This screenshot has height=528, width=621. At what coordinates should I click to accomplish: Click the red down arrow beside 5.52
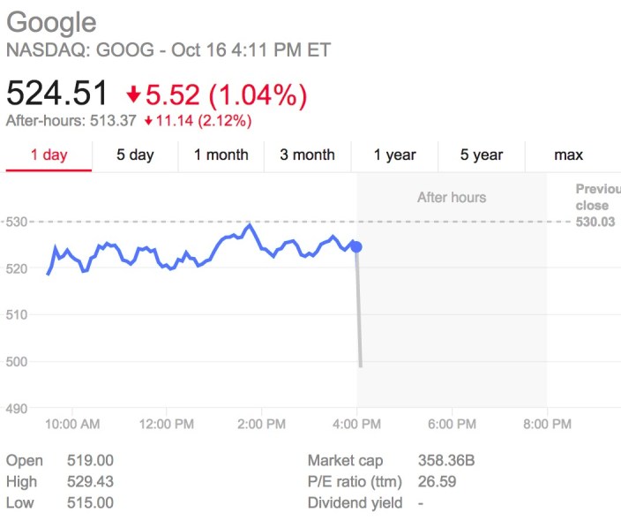click(133, 94)
